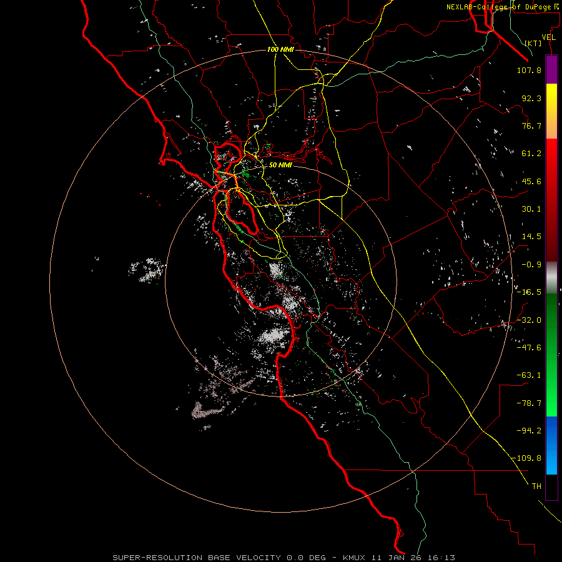Click the 92.3 velocity scale value
Viewport: 562px width, 562px height.
click(x=531, y=98)
